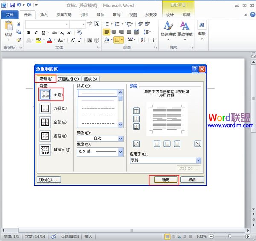Viewport: 256px width, 241px height.
Task: Open the 文件 File tab
Action: (10, 15)
